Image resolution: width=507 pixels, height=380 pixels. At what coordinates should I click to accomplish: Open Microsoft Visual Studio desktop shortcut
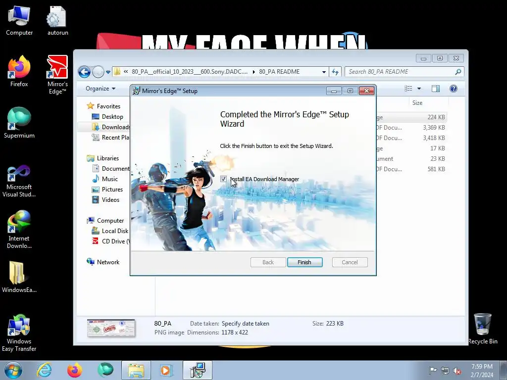tap(19, 181)
